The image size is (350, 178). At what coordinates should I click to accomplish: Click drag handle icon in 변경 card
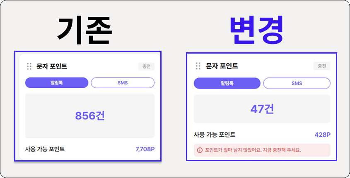[198, 66]
